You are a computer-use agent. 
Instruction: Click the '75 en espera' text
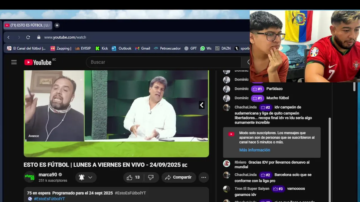coord(39,193)
